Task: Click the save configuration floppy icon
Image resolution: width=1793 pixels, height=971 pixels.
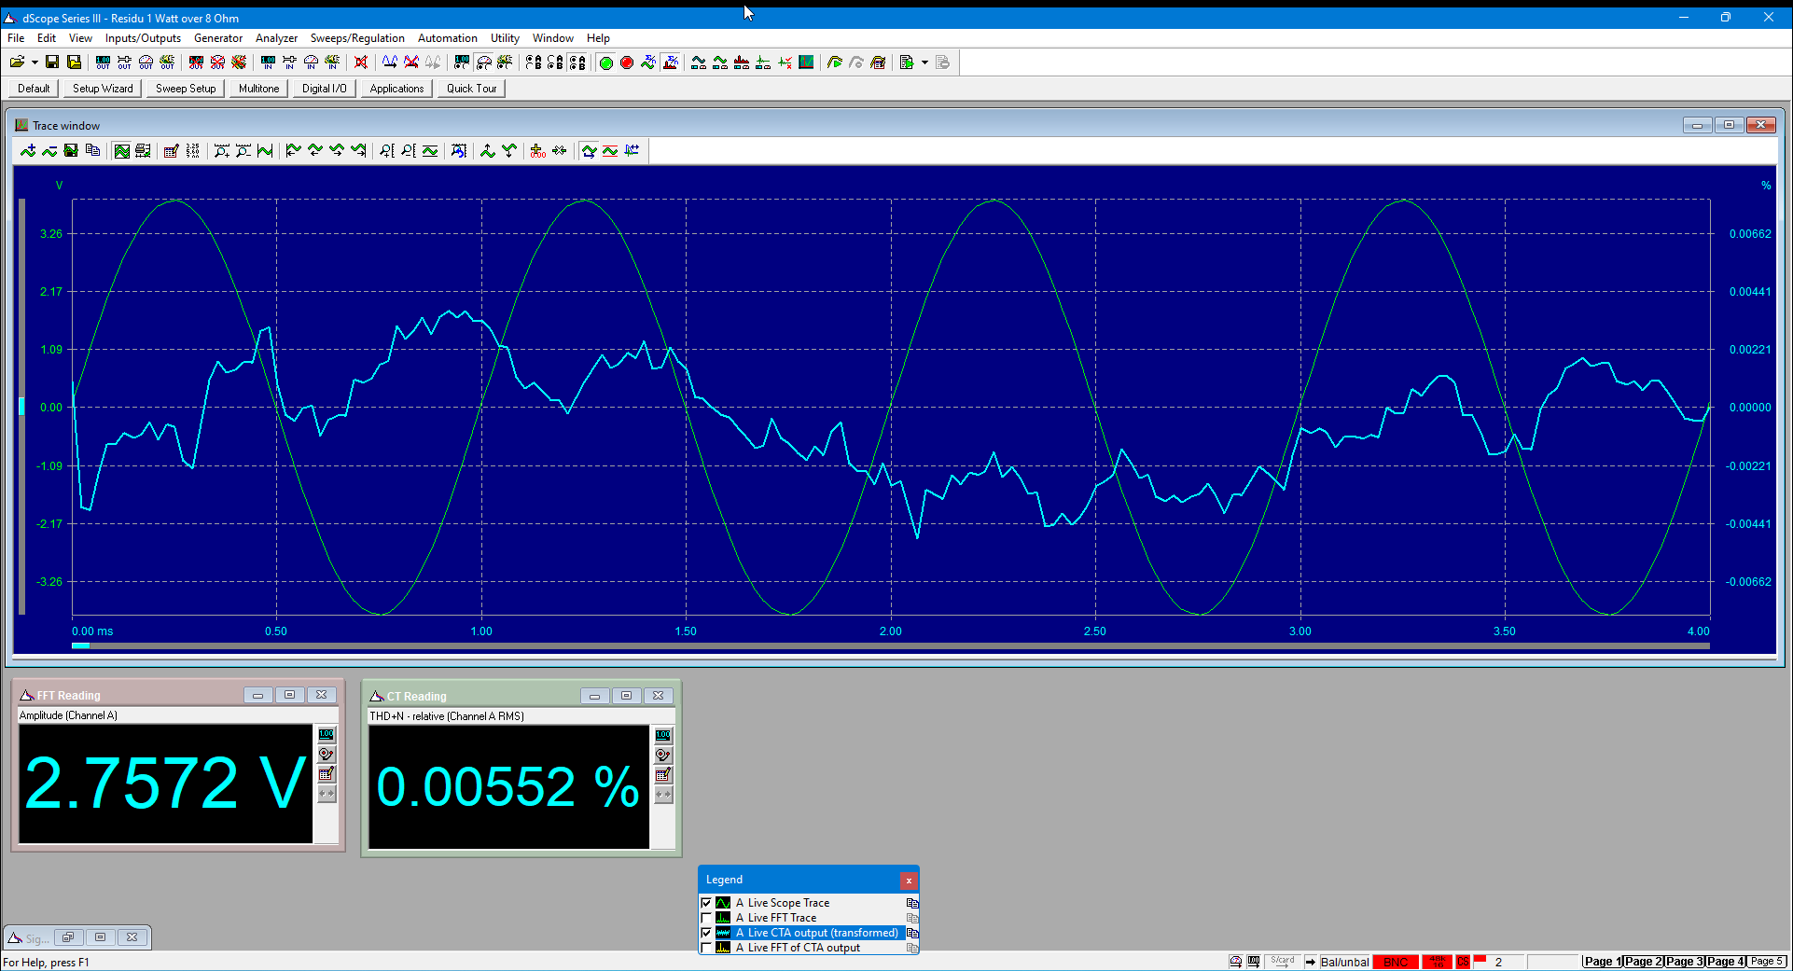Action: coord(52,62)
